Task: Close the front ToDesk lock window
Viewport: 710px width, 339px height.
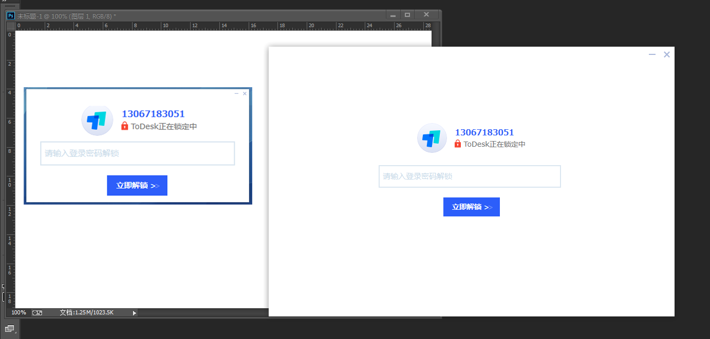Action: pyautogui.click(x=667, y=54)
